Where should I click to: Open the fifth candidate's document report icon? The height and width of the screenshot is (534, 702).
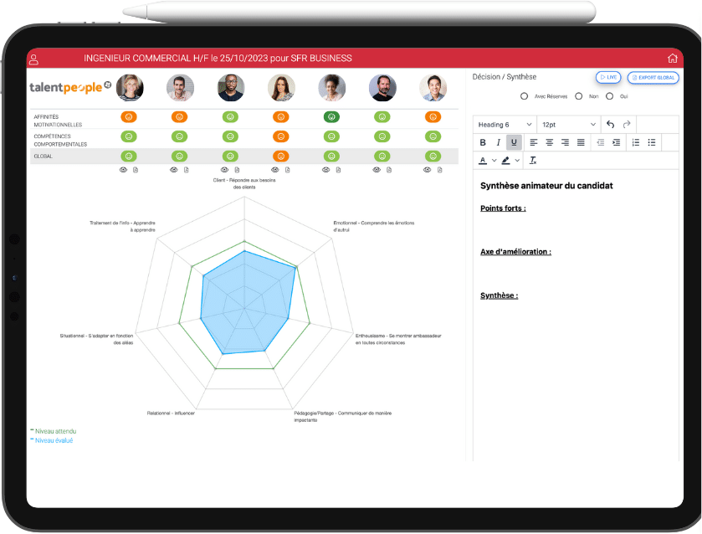(338, 170)
